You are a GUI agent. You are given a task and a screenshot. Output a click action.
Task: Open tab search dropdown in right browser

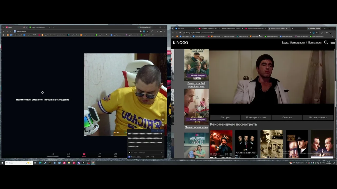(x=173, y=28)
